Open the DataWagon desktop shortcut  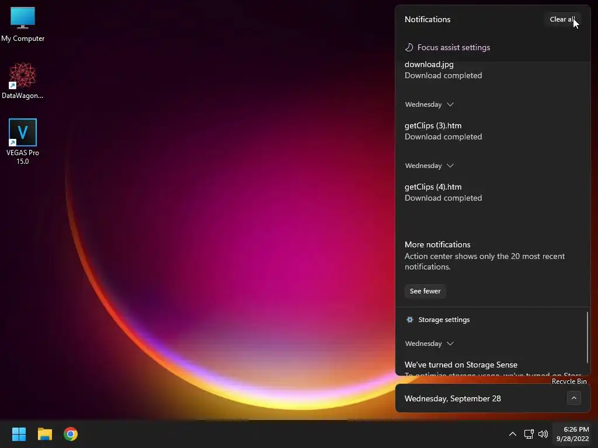click(x=23, y=80)
